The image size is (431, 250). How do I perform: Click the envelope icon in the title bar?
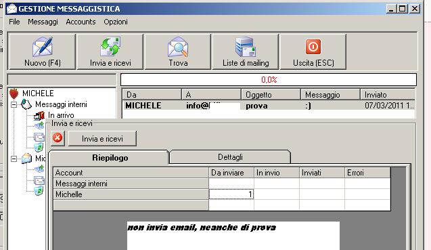click(12, 9)
